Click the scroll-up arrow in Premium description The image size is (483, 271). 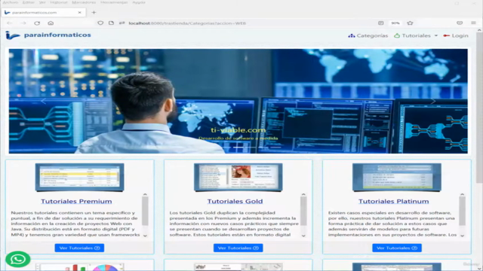[145, 194]
